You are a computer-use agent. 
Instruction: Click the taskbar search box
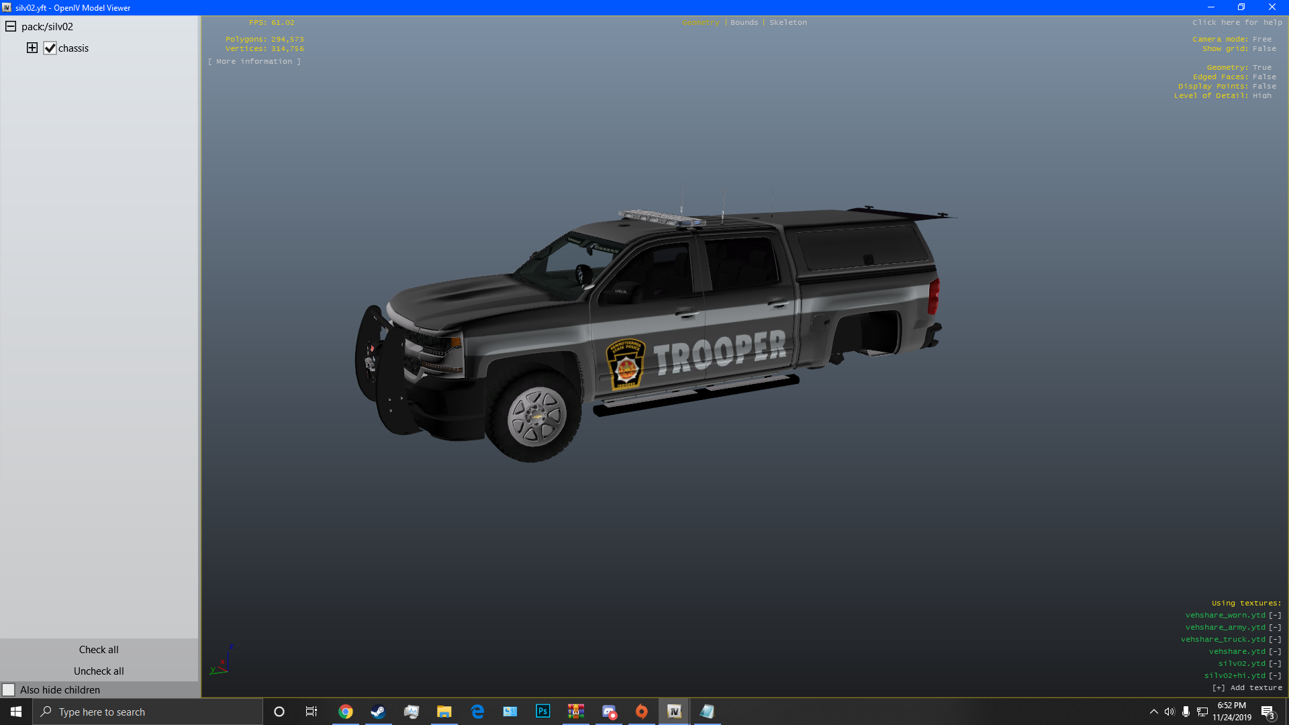tap(148, 712)
